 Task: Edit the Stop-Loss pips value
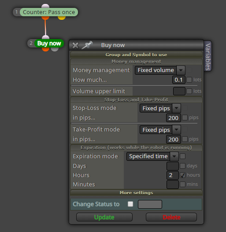pos(174,118)
